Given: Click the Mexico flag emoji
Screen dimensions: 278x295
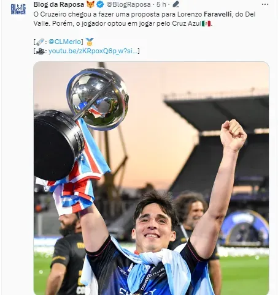Looking at the screenshot, I should coord(206,23).
